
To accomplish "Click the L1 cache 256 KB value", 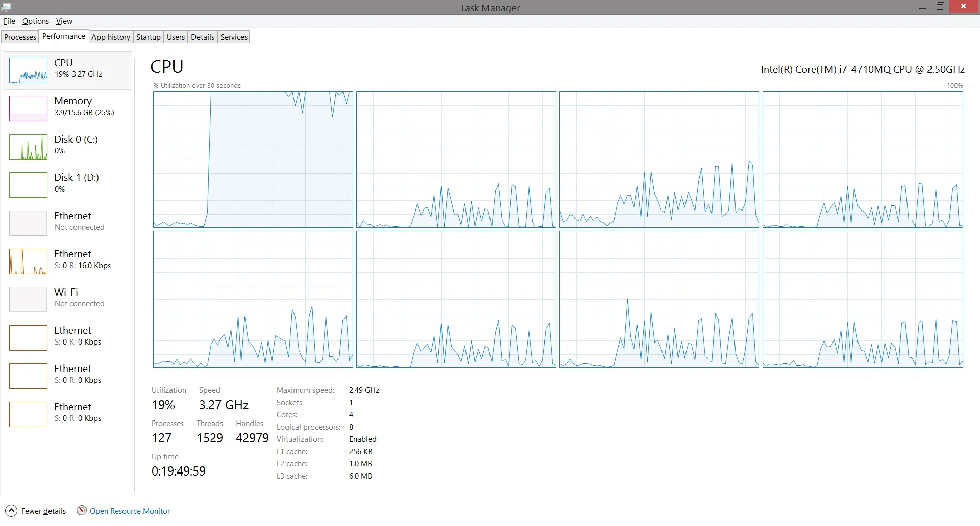I will tap(361, 452).
